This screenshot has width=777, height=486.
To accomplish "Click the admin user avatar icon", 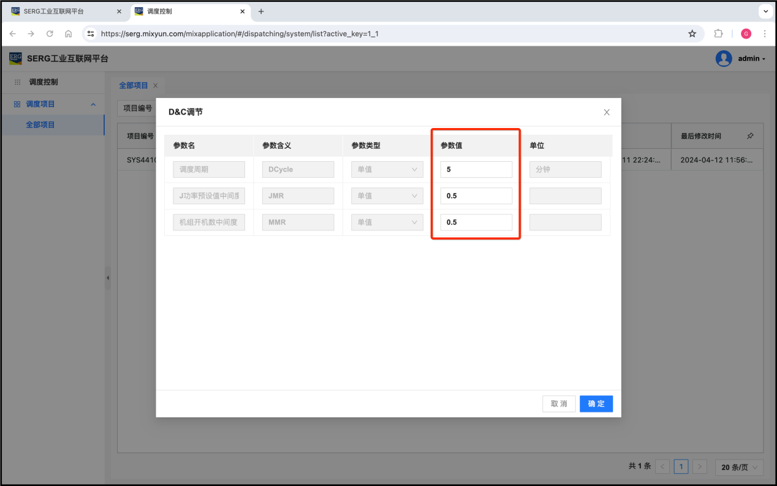I will 724,59.
